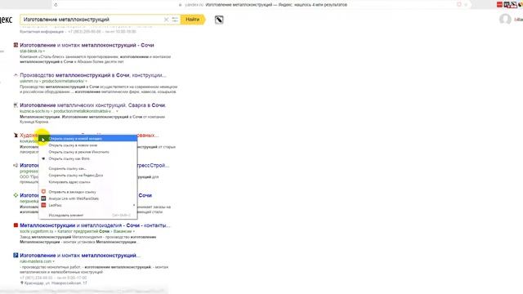This screenshot has height=294, width=523.
Task: Click favicon next to Производство металлоконструкций result
Action: (16, 75)
